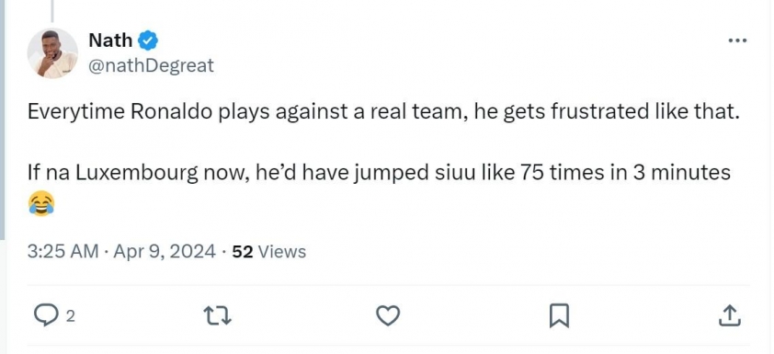Click the 3:25 AM timestamp

[63, 252]
